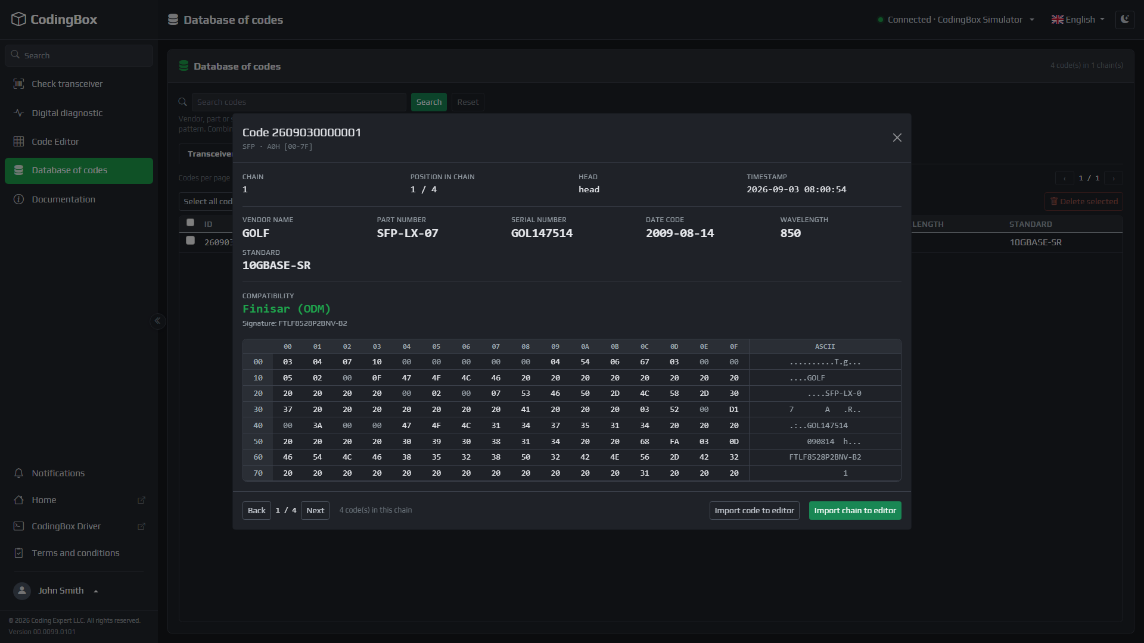Click Import code to editor
This screenshot has height=643, width=1144.
click(754, 511)
